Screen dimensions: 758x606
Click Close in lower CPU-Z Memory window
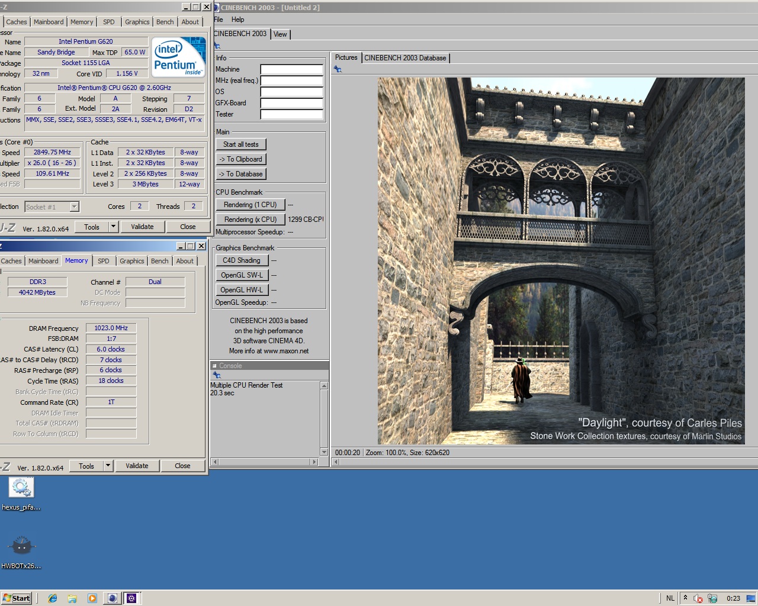pyautogui.click(x=182, y=466)
